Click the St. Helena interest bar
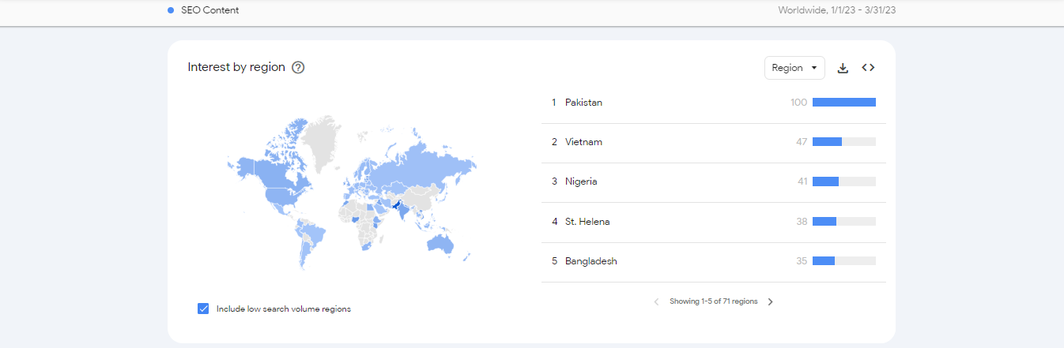The width and height of the screenshot is (1064, 348). pos(844,222)
